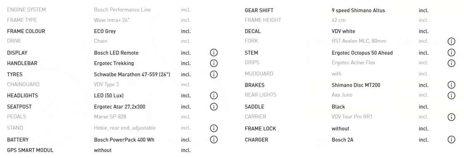
Task: View Headlights LED info icon
Action: (x=214, y=96)
